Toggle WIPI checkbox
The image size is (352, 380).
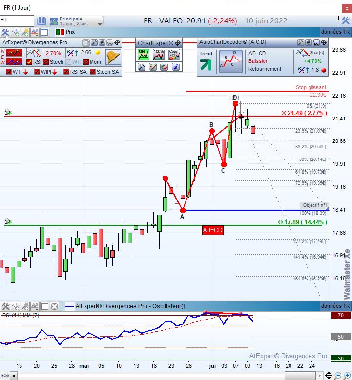pyautogui.click(x=37, y=72)
